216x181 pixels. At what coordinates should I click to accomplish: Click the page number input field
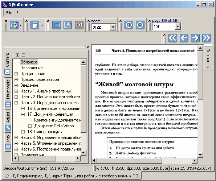[x=164, y=26]
